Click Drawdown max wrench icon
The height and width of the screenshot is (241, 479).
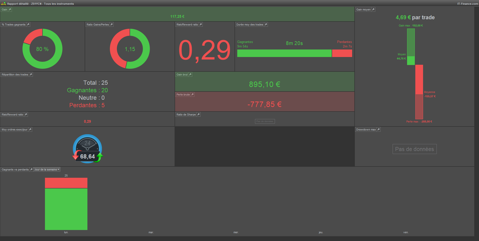point(379,129)
